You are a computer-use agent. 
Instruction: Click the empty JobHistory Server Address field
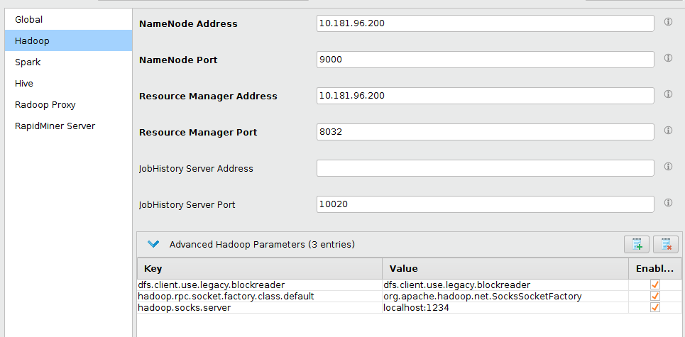click(485, 168)
